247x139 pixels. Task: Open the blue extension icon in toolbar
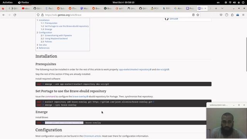coord(238,15)
